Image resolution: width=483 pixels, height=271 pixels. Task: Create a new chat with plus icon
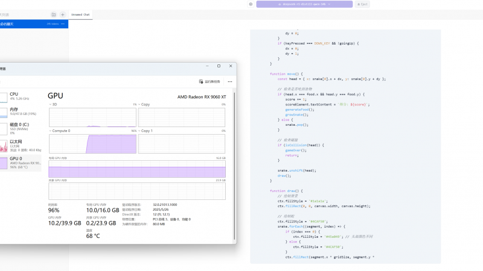[63, 14]
